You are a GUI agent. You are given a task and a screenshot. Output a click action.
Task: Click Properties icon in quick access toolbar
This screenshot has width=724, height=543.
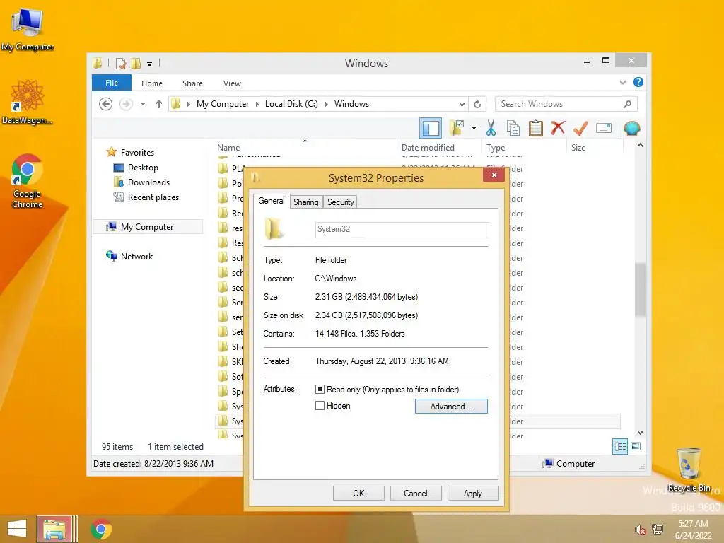[121, 63]
